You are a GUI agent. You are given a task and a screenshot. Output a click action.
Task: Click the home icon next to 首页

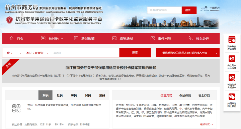(11, 38)
